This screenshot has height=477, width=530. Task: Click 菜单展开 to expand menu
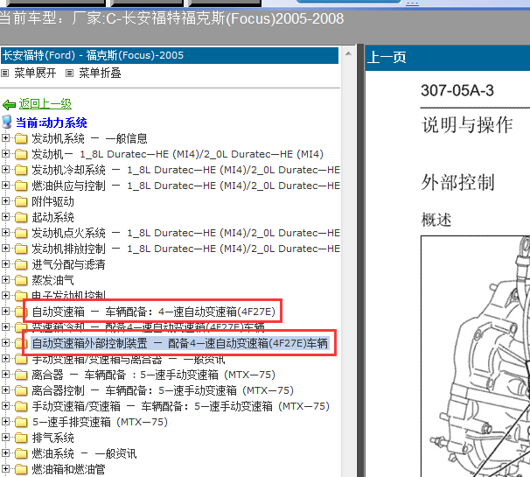coord(35,73)
